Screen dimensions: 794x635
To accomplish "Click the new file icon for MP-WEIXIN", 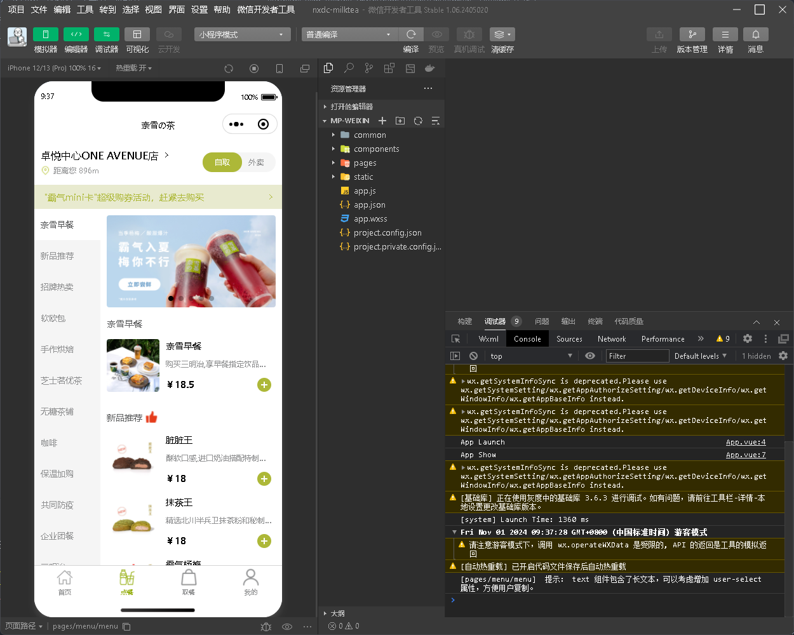I will pyautogui.click(x=382, y=121).
